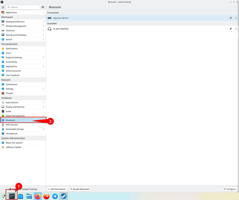The width and height of the screenshot is (239, 200).
Task: Open the KDE Connect settings page
Action: coord(12,125)
